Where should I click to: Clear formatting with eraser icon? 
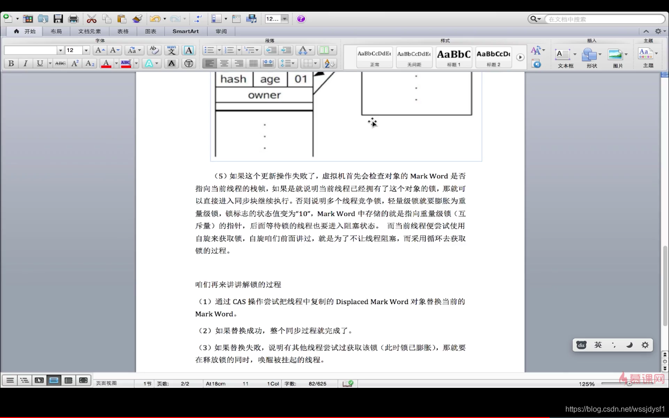pos(154,50)
